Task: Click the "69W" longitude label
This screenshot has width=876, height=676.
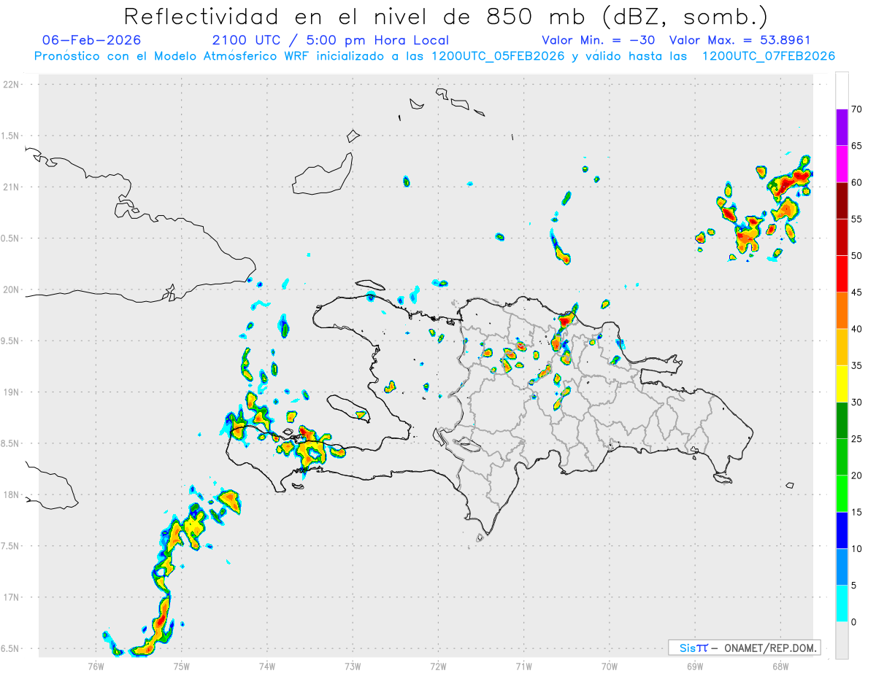Action: pyautogui.click(x=695, y=667)
